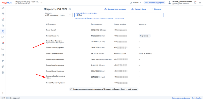Screen dimensions: 203x99
Task: Expand the sidebar with bottom arrow
Action: 3,93
